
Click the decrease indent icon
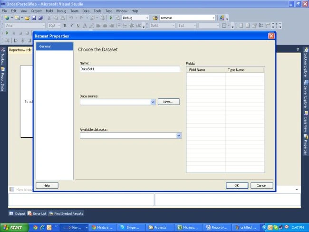click(x=132, y=25)
